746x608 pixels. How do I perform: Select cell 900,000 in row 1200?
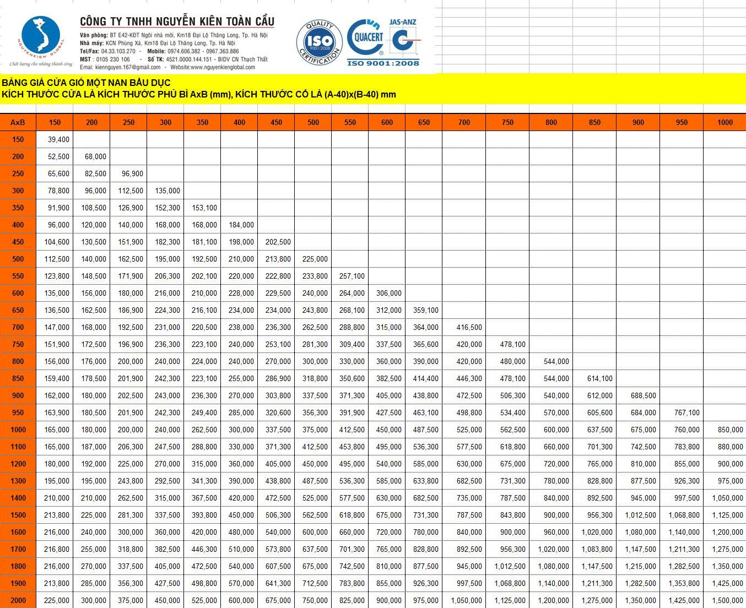725,464
